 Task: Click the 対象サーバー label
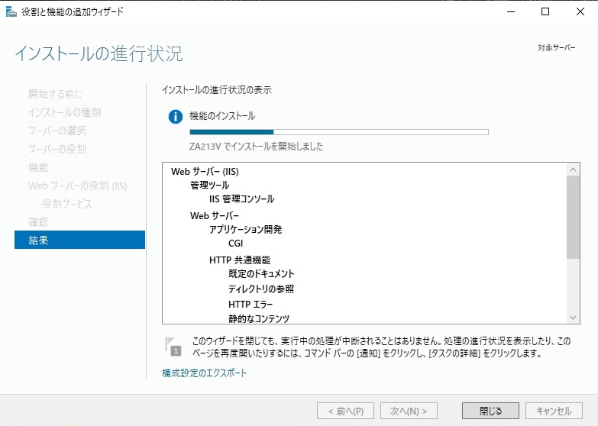coord(557,47)
